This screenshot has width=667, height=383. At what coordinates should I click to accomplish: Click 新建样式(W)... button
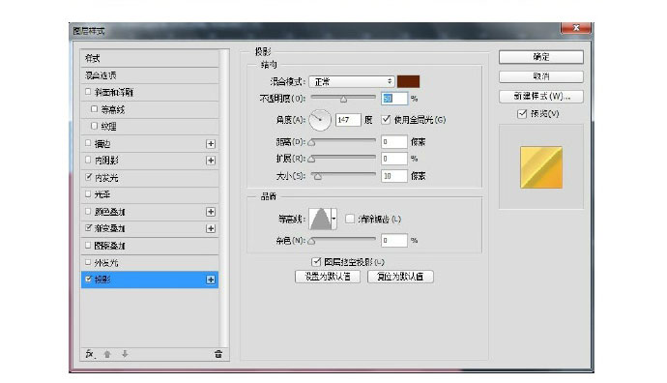(541, 96)
